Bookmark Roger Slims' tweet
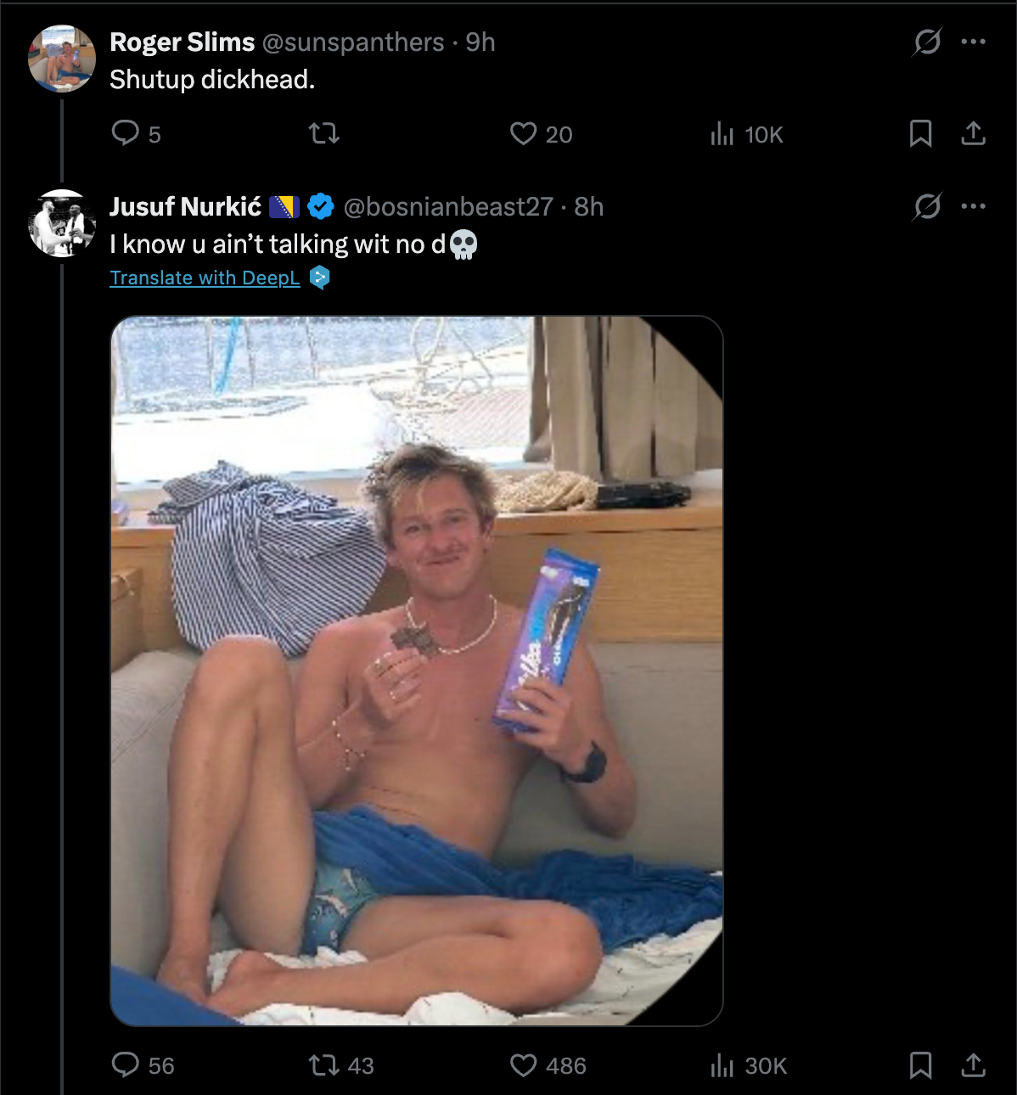1017x1095 pixels. coord(920,133)
